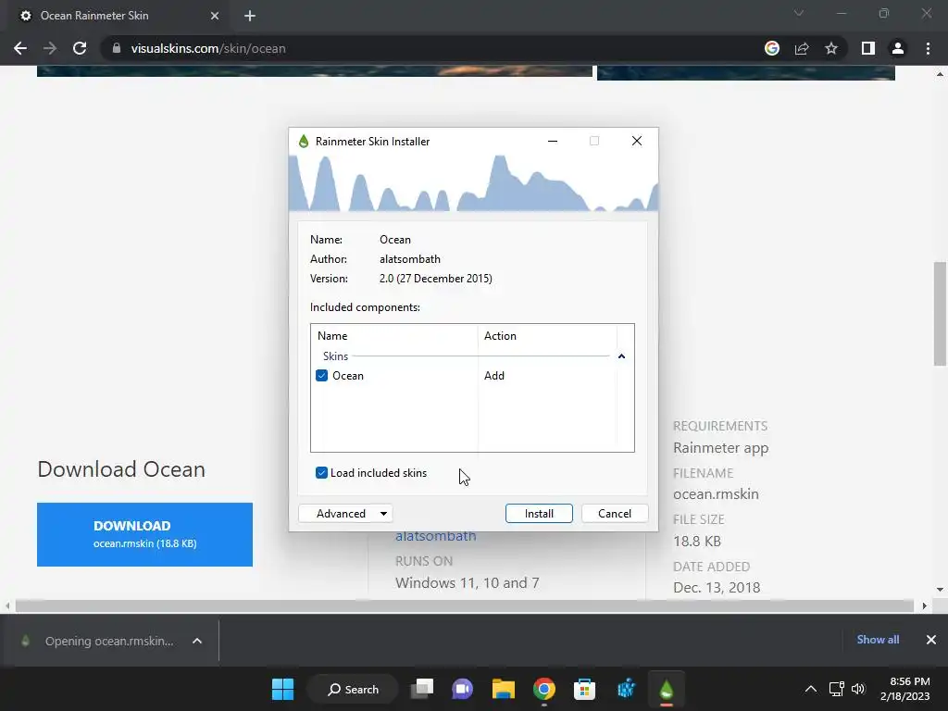This screenshot has width=948, height=711.
Task: Click Cancel in the Skin Installer
Action: click(x=615, y=513)
